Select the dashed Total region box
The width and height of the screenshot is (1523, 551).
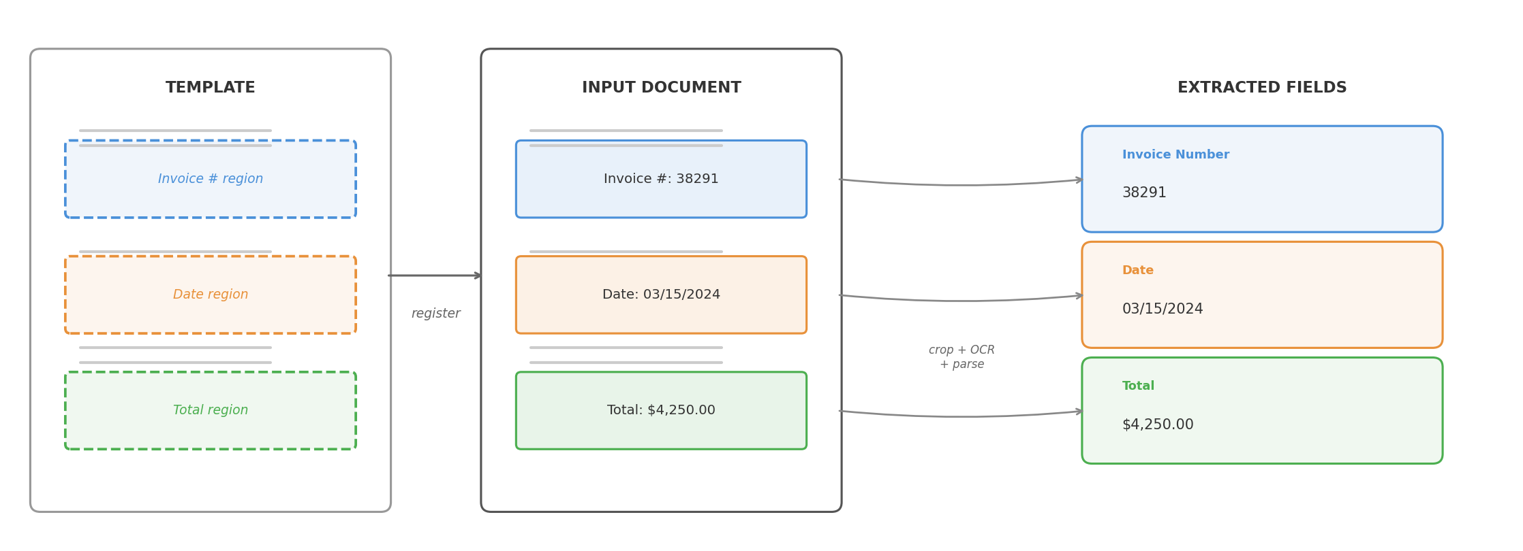[210, 410]
